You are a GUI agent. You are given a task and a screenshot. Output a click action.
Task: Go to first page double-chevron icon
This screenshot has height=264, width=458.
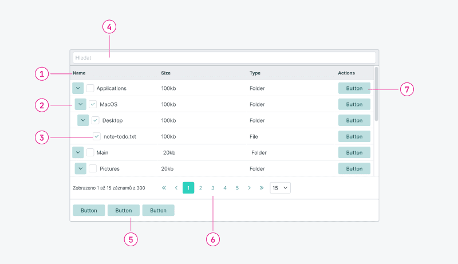coord(164,188)
